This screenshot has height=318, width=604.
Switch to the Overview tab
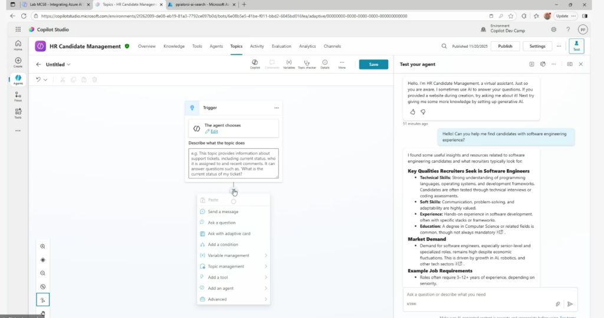click(x=147, y=46)
